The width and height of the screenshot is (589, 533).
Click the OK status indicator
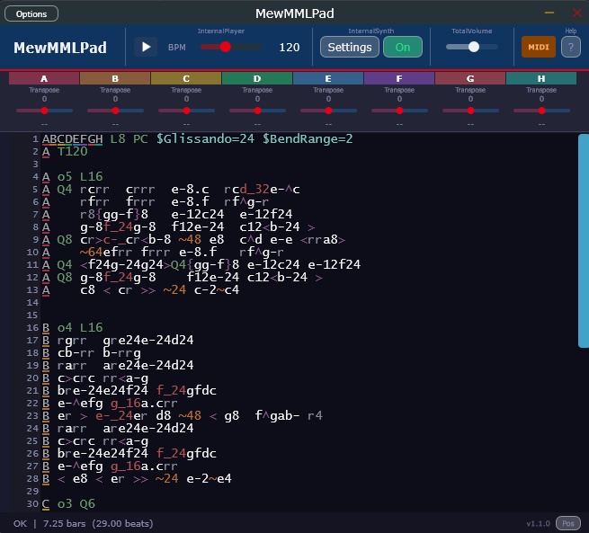tap(20, 523)
